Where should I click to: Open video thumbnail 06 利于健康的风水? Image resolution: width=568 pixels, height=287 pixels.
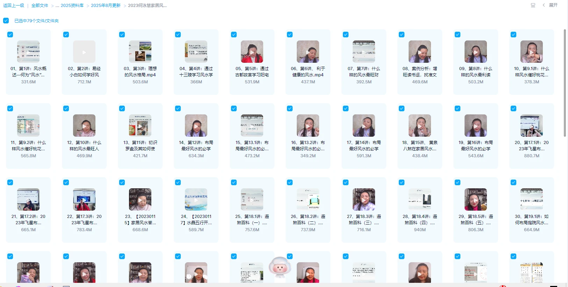pyautogui.click(x=308, y=52)
